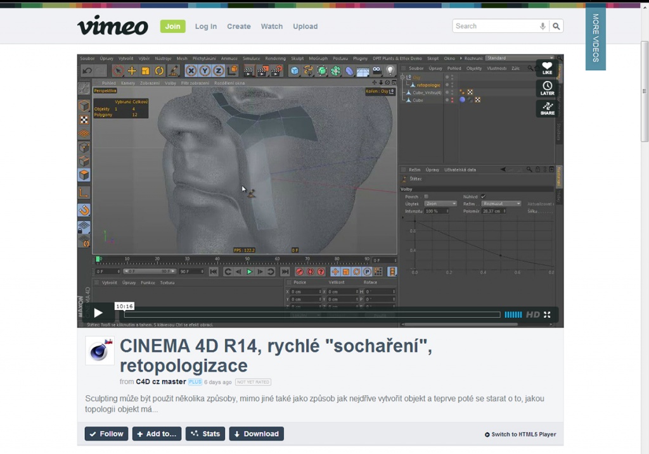Click the axis L-shaped icon in sidebar
649x454 pixels.
(84, 192)
